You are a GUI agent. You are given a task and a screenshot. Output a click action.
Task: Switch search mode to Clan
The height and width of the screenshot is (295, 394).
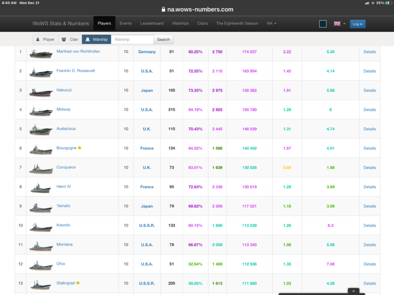coord(69,39)
